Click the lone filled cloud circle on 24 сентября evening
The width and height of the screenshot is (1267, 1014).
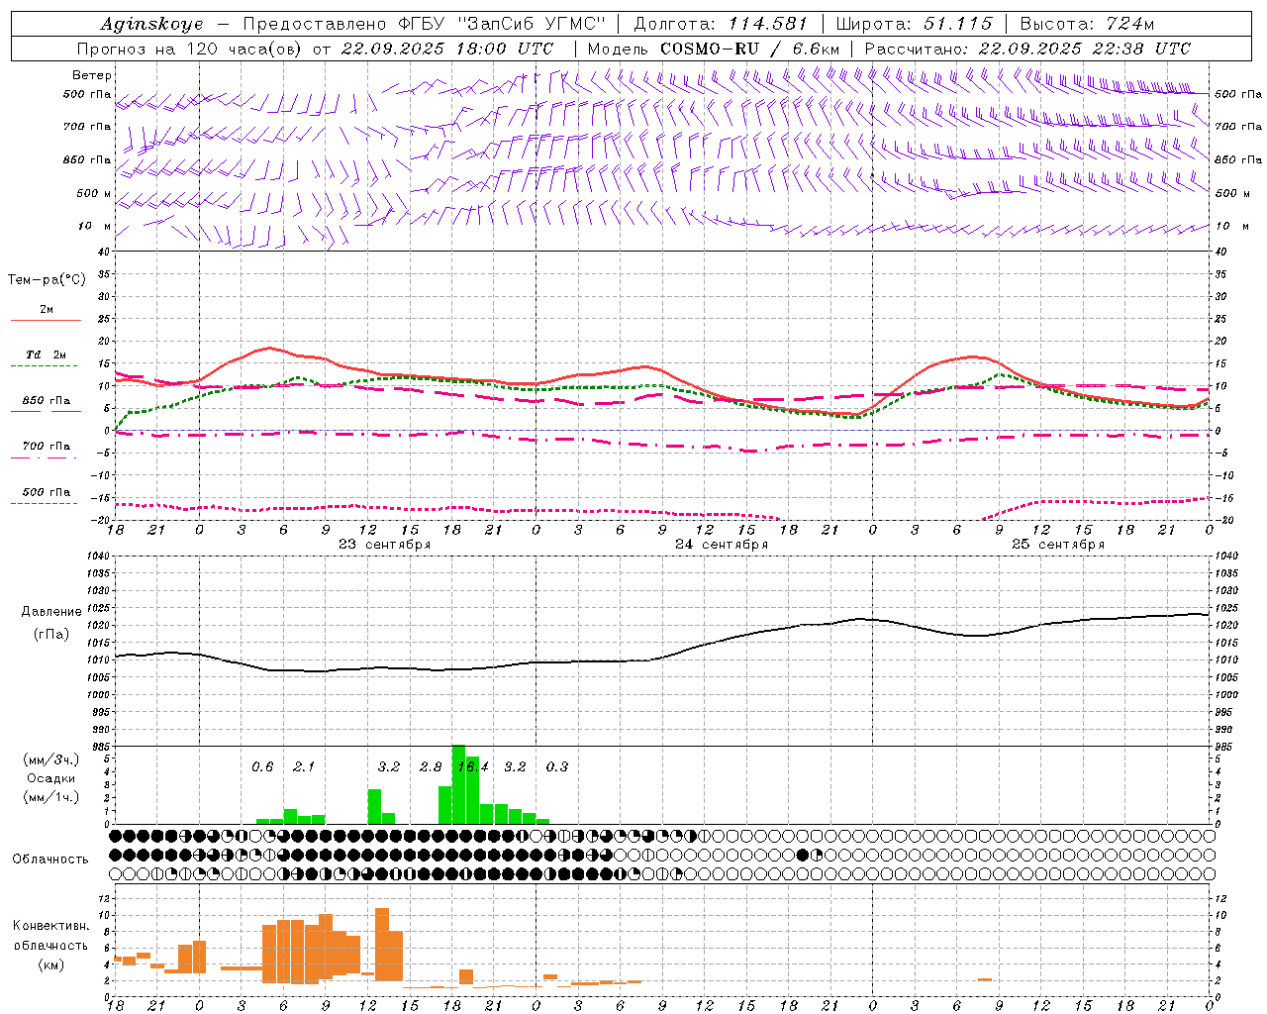803,855
